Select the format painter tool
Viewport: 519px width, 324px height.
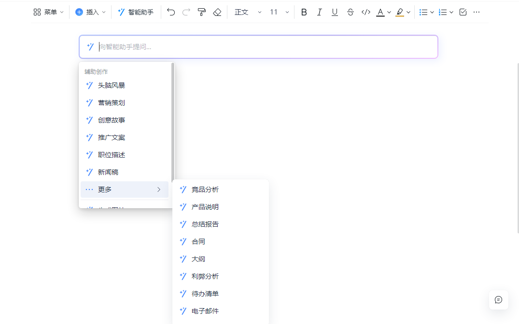(x=202, y=12)
